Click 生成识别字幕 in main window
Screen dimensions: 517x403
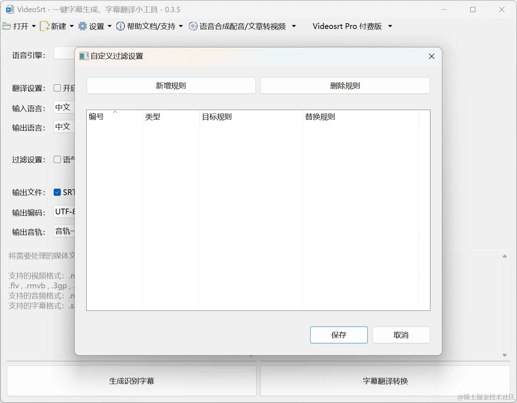pos(132,381)
